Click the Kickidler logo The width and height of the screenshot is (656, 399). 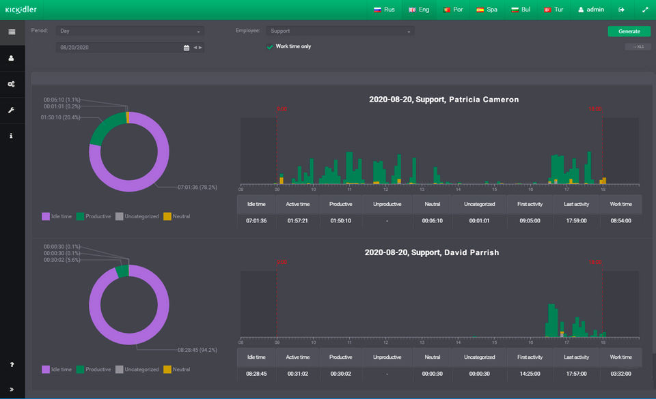pos(21,10)
